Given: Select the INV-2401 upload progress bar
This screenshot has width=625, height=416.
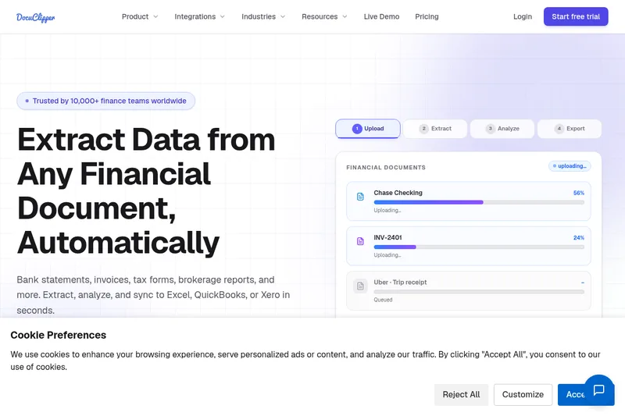Looking at the screenshot, I should [x=479, y=247].
